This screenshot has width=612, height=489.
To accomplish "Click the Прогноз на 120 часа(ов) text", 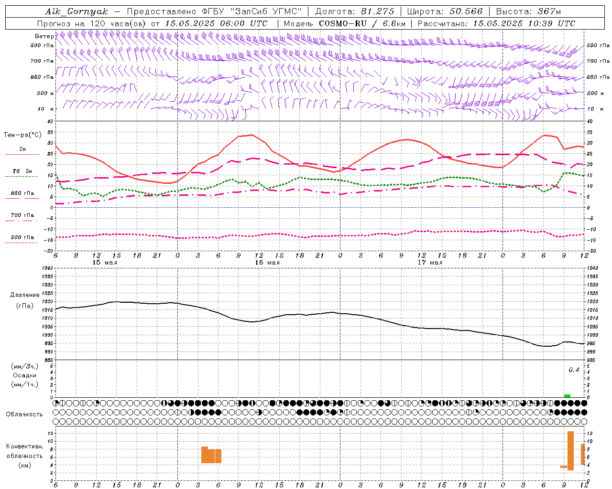I will click(x=92, y=23).
